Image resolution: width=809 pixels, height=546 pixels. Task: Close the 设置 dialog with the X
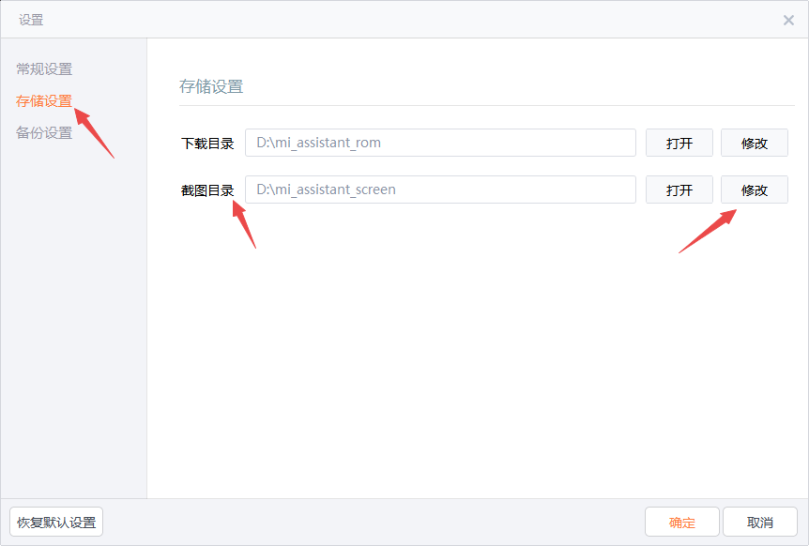pos(788,20)
